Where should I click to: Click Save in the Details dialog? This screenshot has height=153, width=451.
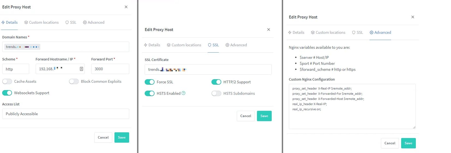tap(122, 137)
